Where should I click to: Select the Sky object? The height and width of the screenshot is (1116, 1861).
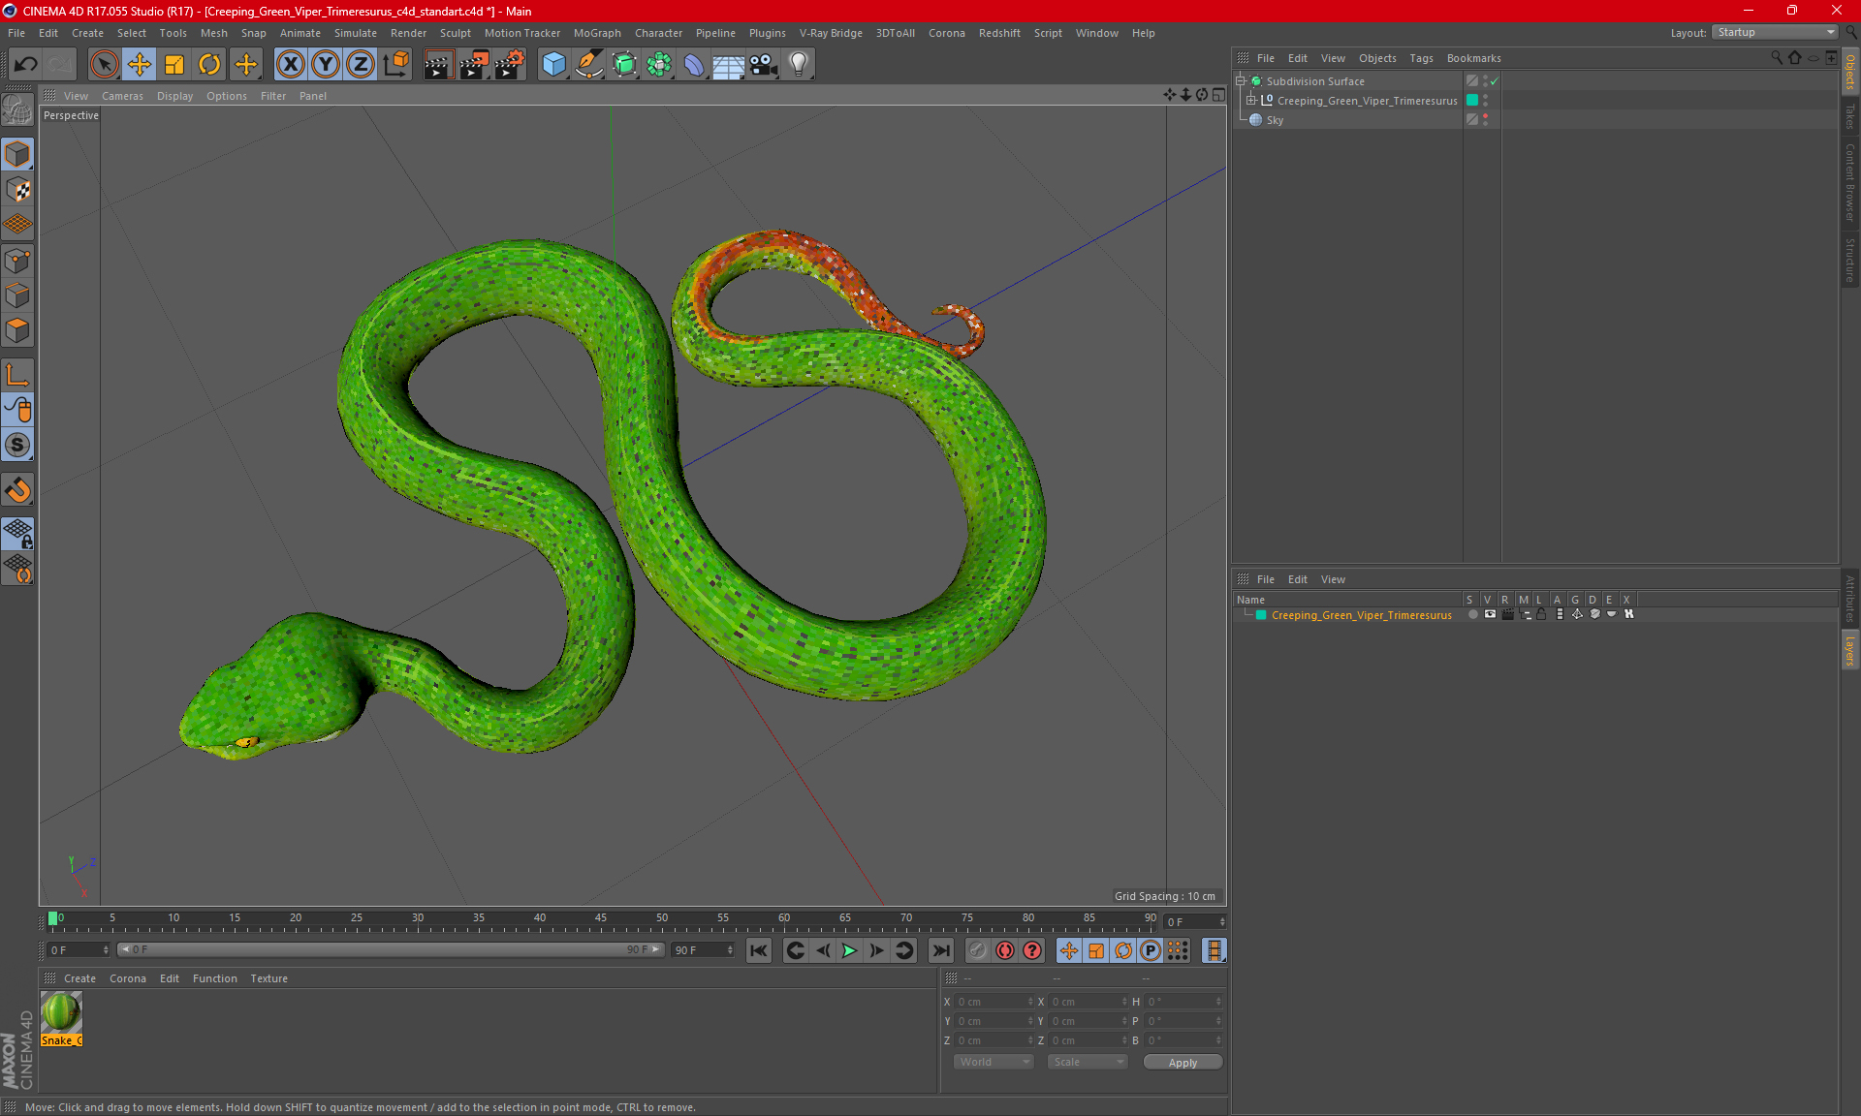pos(1275,120)
